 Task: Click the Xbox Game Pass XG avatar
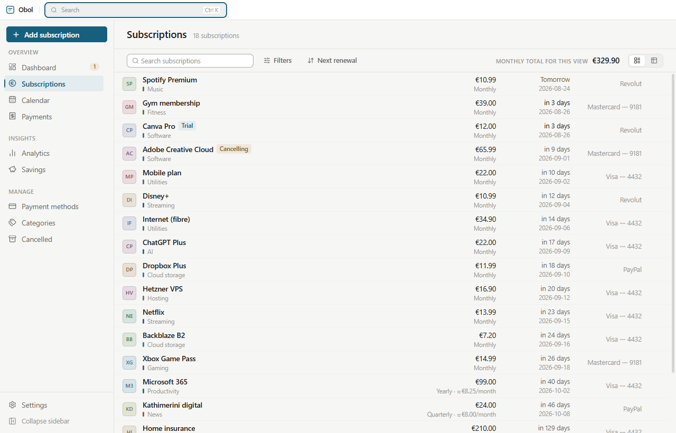click(x=129, y=363)
